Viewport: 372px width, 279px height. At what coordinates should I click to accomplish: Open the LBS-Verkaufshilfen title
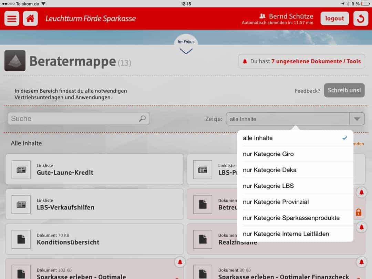pos(65,207)
